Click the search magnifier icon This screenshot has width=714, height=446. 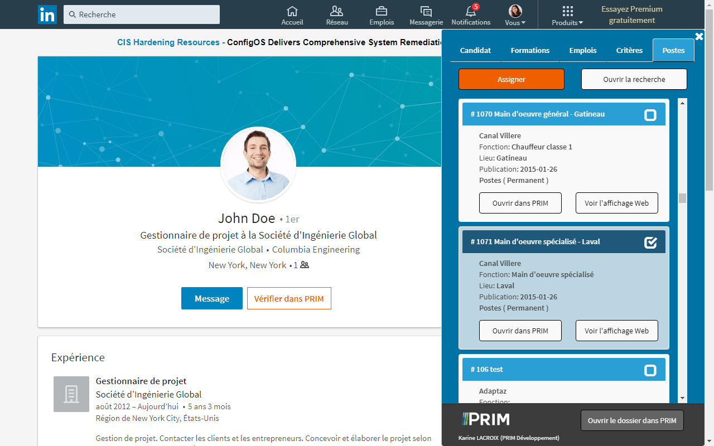tap(73, 14)
